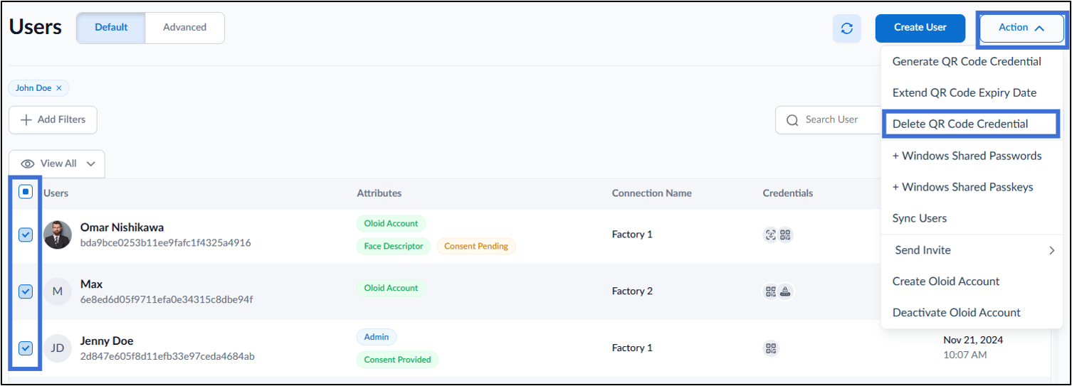Click the Credentials column header

(x=788, y=193)
